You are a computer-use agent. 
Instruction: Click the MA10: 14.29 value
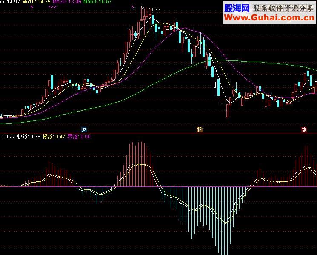(37, 2)
